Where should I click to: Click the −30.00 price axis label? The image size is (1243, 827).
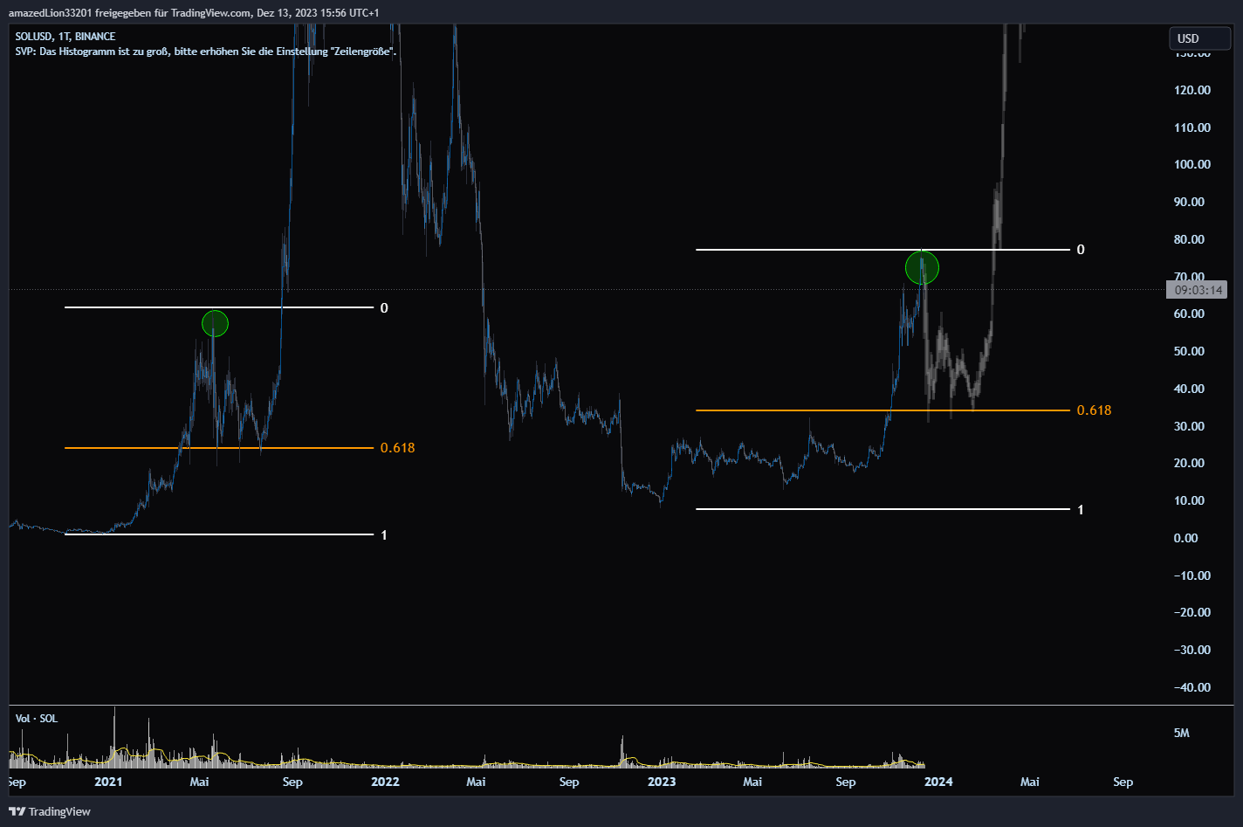pos(1192,650)
